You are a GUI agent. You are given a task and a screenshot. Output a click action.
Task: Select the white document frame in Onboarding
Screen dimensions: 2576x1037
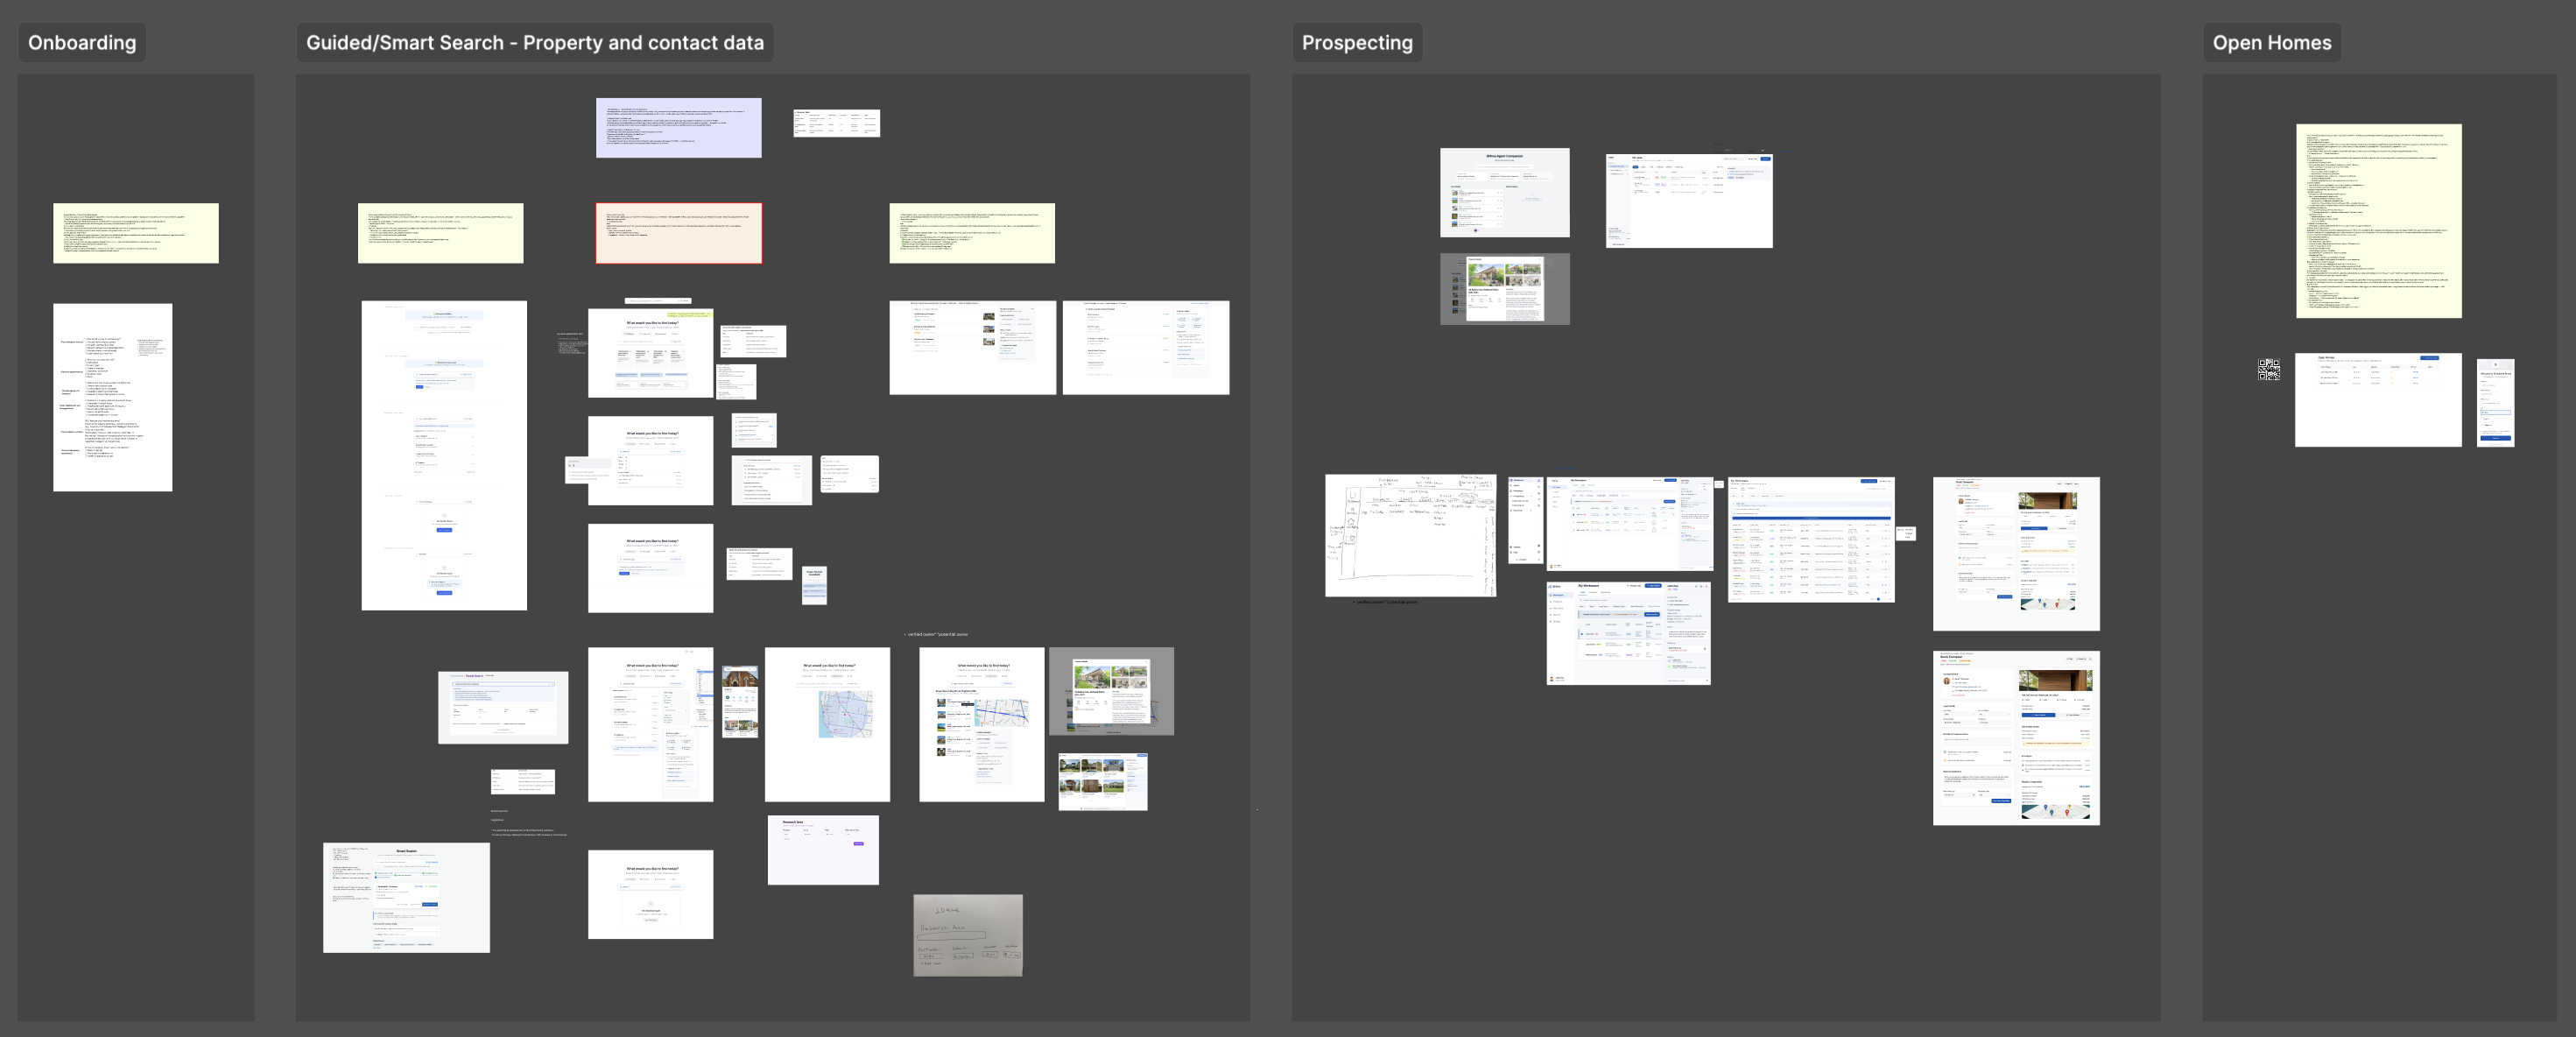click(x=113, y=397)
